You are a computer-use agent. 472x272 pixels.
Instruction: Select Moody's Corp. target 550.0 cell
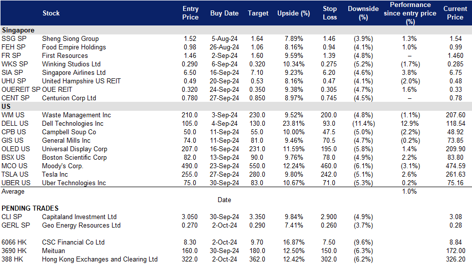pos(257,166)
